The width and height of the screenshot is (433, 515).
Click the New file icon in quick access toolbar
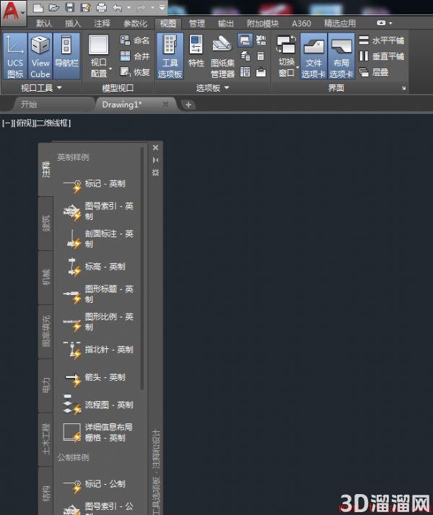38,7
